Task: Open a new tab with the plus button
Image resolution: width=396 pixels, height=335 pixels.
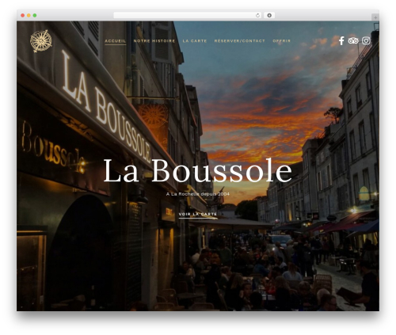Action: click(x=375, y=17)
